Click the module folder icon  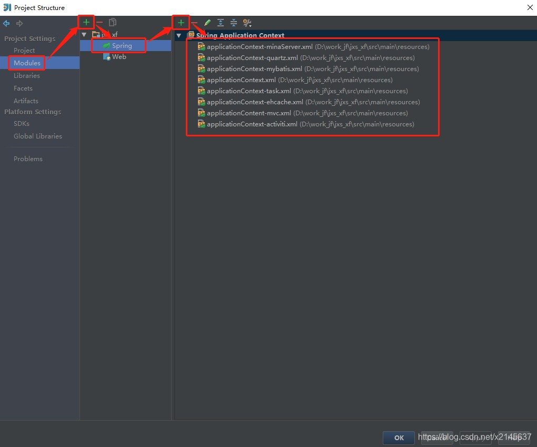coord(96,34)
